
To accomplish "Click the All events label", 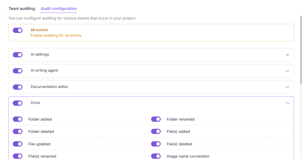I will [x=39, y=30].
